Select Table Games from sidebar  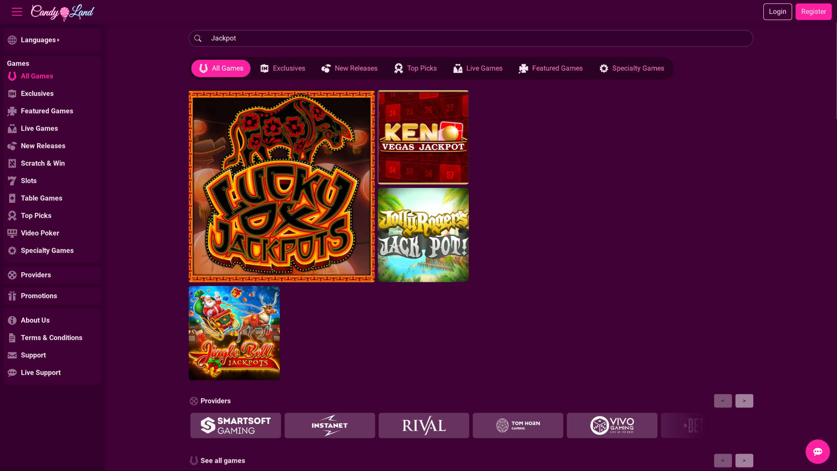(x=41, y=198)
